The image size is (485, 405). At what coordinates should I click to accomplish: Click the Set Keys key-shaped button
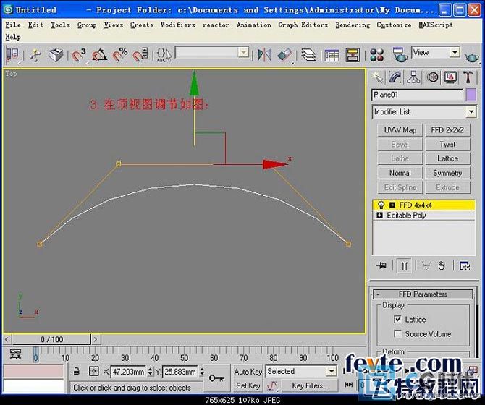tap(217, 378)
